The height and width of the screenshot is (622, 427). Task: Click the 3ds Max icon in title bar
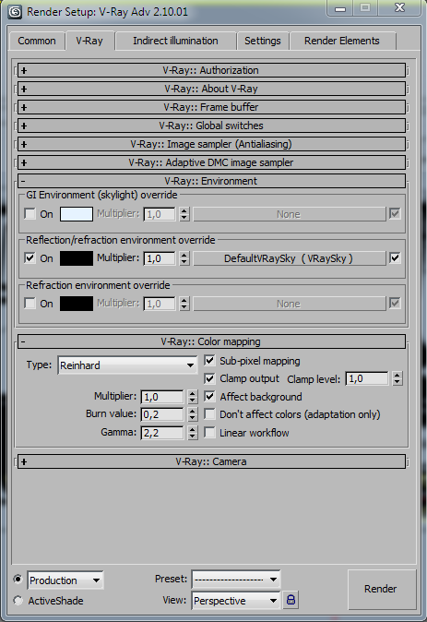click(15, 11)
